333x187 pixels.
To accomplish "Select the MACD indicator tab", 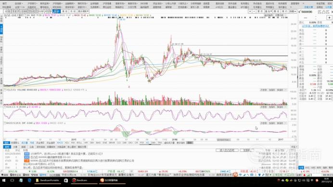I will coord(60,143).
